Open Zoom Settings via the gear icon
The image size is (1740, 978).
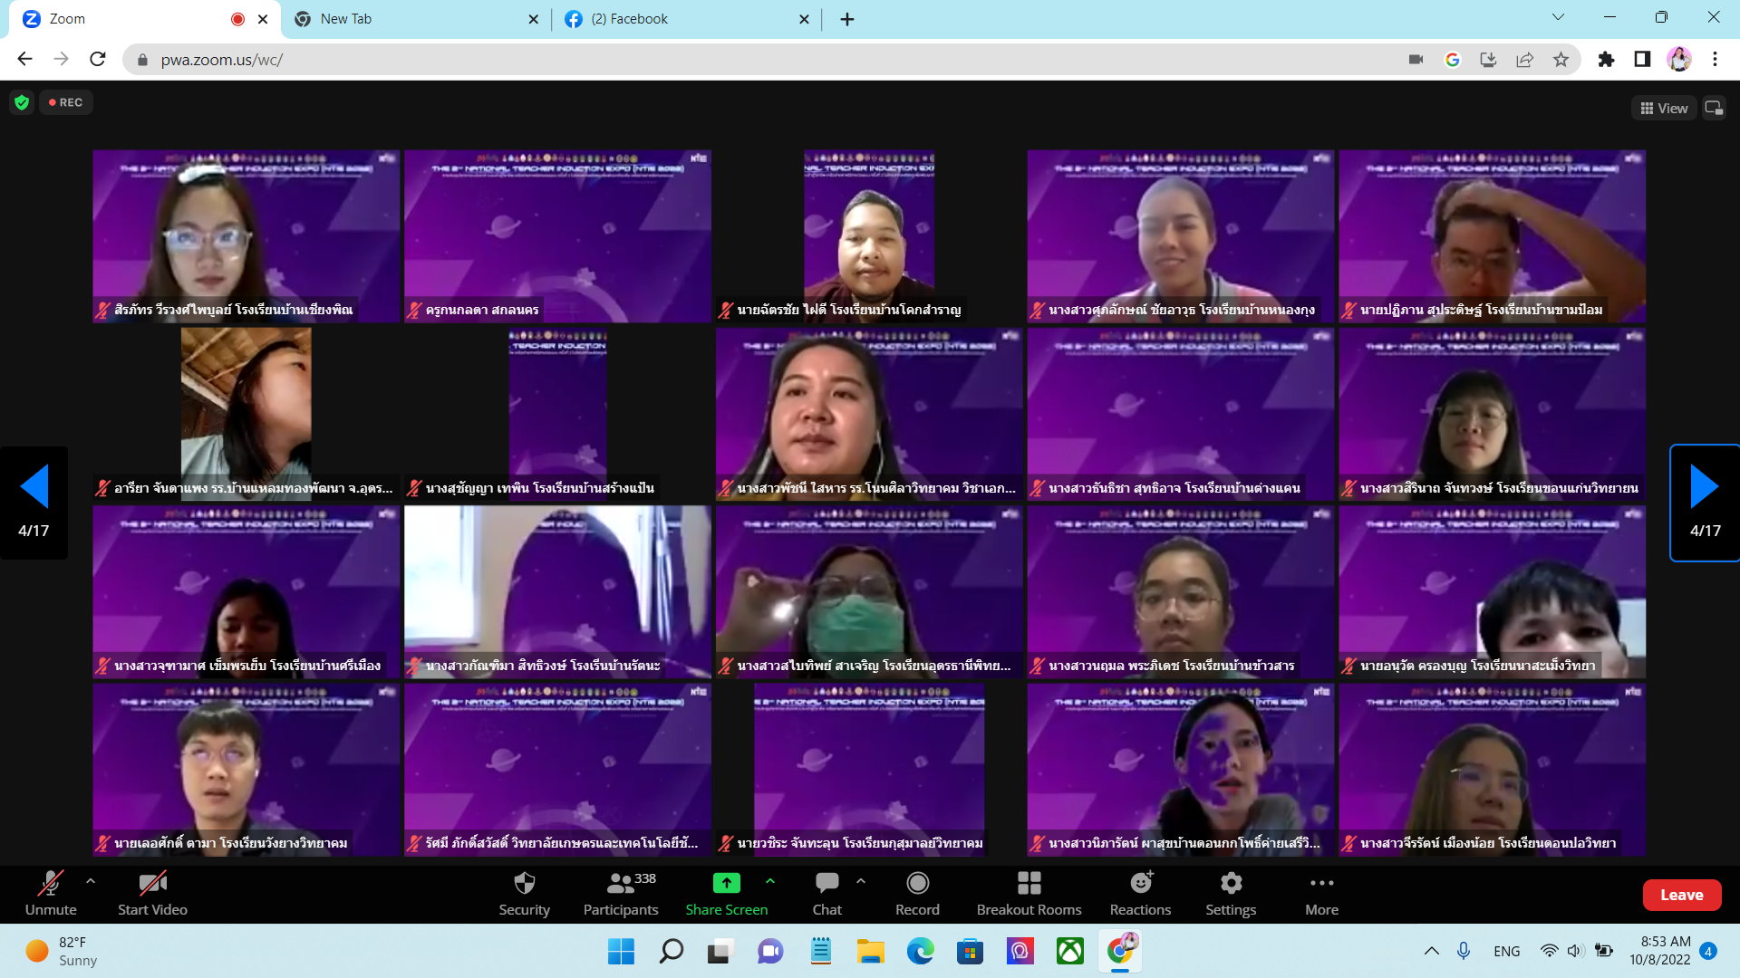pos(1231,883)
